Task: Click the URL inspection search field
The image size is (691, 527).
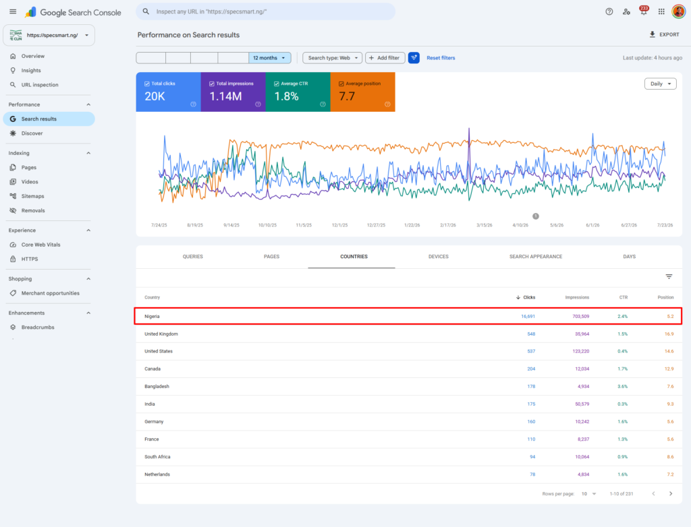Action: [x=266, y=11]
